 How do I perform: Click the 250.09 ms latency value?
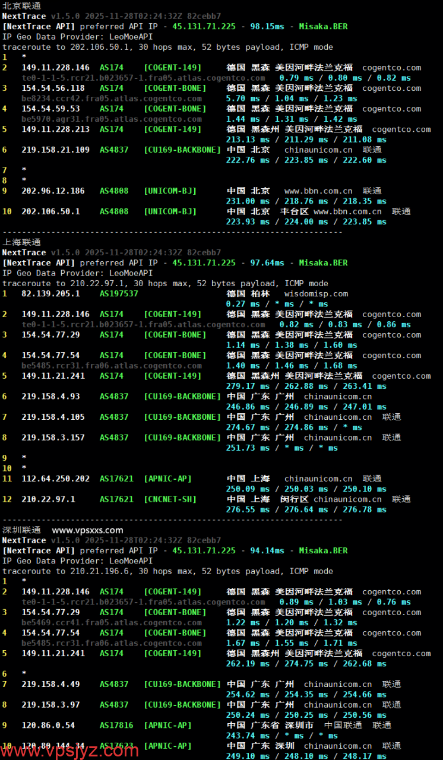pyautogui.click(x=248, y=489)
